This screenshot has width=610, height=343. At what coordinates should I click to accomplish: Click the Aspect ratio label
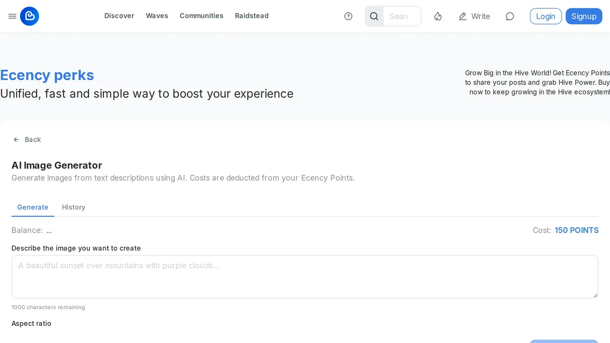(31, 323)
